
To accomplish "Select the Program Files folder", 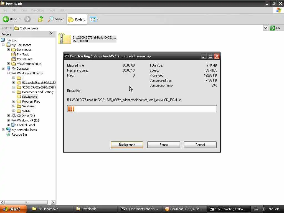I will (x=31, y=102).
